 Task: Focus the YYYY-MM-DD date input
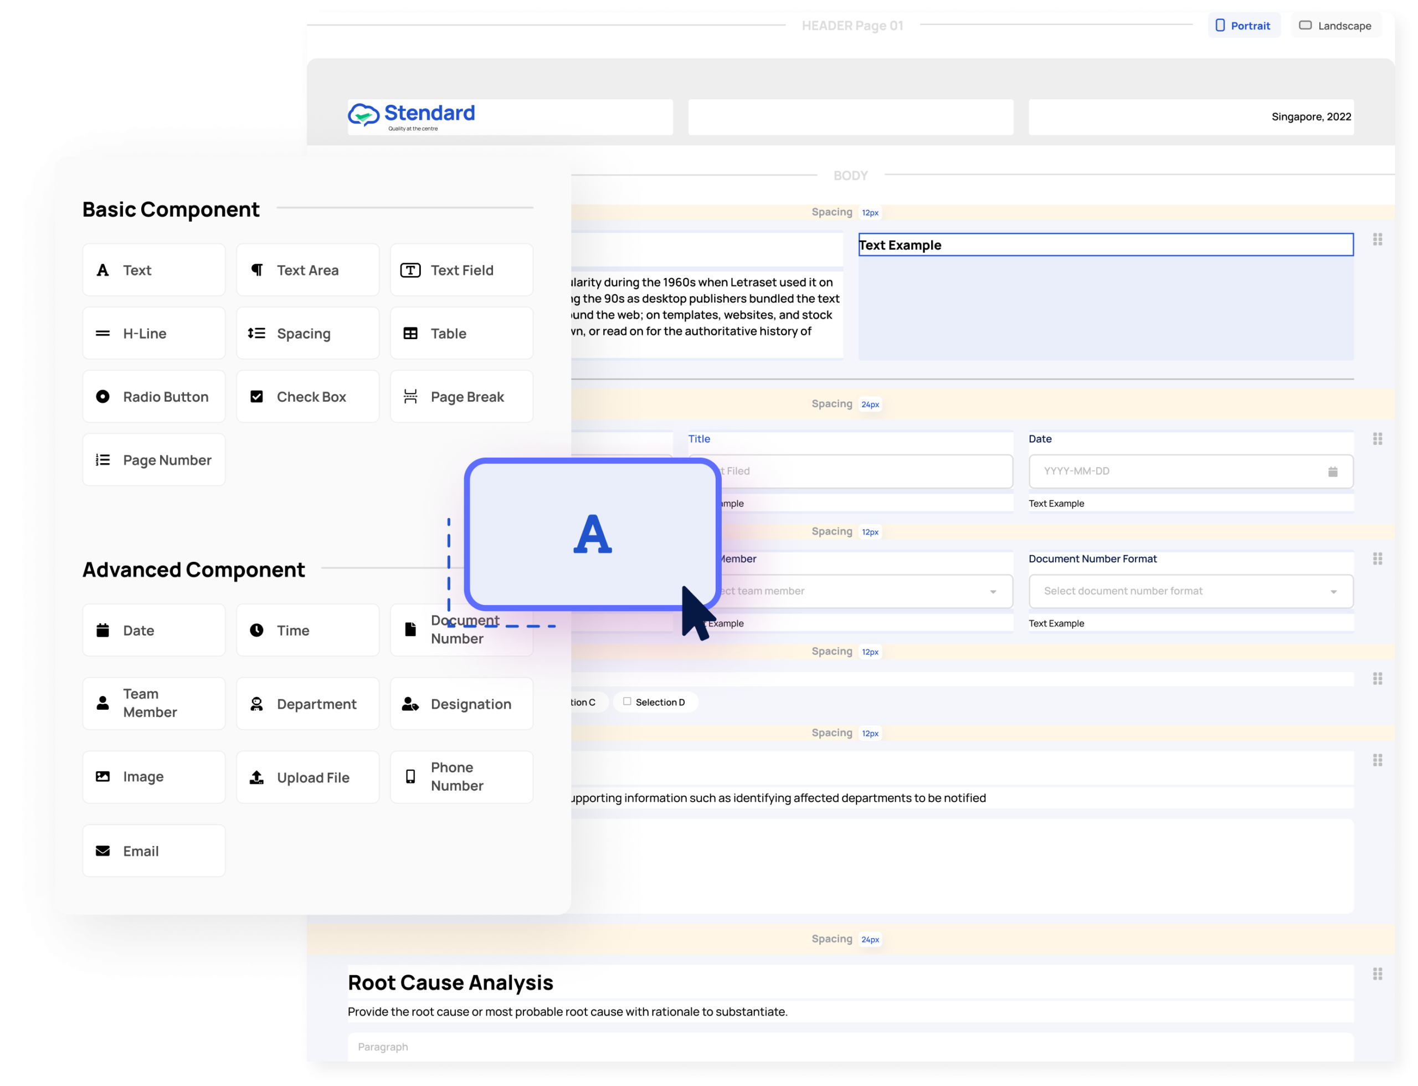click(x=1191, y=472)
